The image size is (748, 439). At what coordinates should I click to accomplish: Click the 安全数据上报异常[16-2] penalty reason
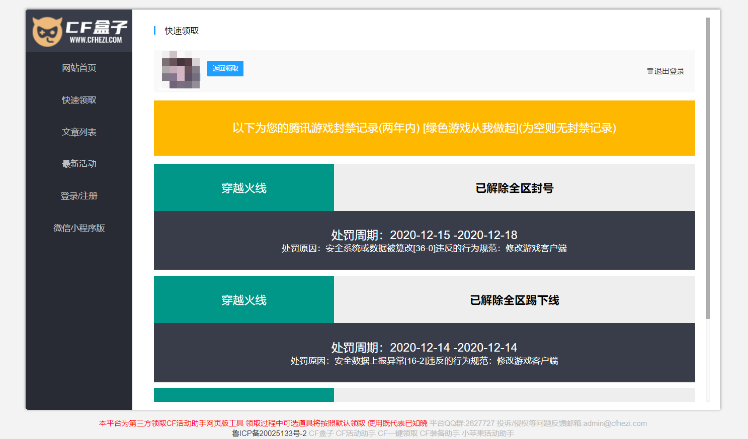point(424,361)
